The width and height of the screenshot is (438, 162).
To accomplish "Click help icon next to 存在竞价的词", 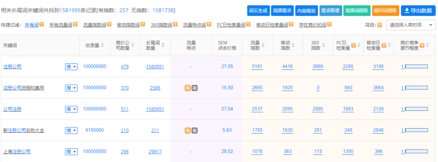I will 330,25.
